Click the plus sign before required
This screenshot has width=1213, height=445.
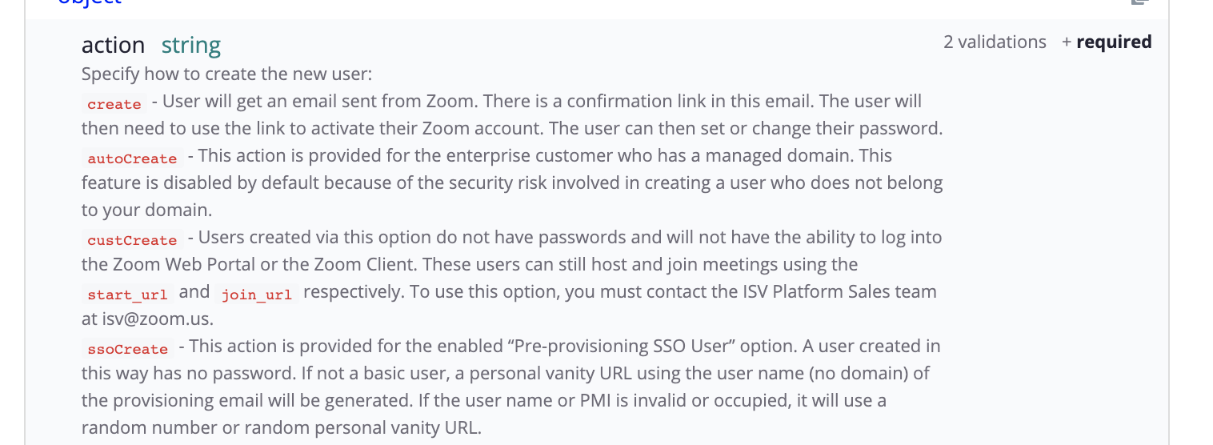point(1066,42)
